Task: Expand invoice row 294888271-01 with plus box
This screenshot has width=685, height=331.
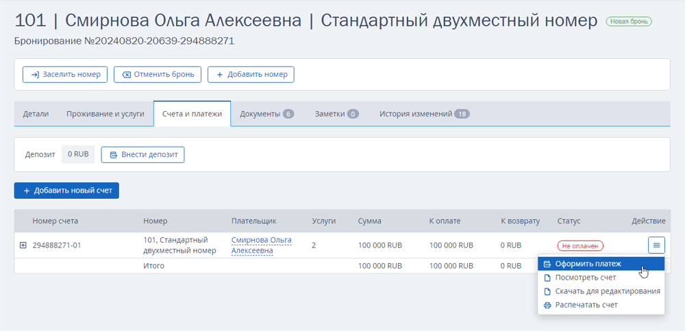Action: [23, 245]
